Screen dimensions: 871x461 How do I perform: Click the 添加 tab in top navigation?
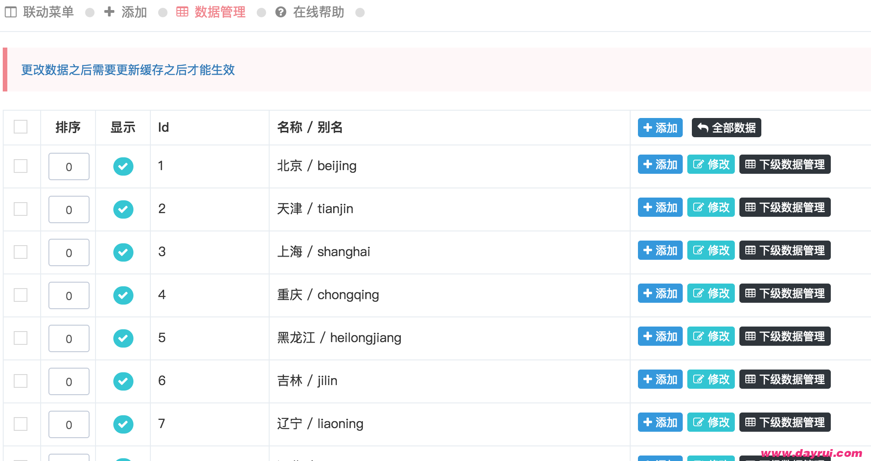[126, 12]
